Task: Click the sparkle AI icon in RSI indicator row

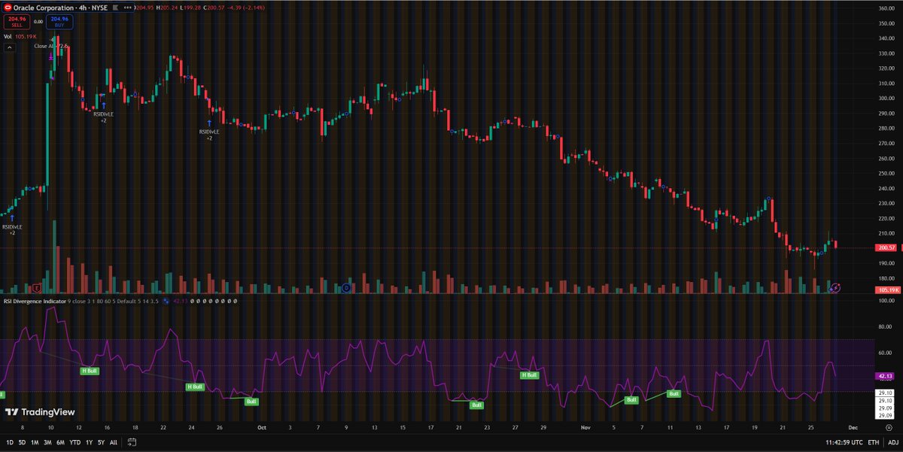Action: point(165,302)
